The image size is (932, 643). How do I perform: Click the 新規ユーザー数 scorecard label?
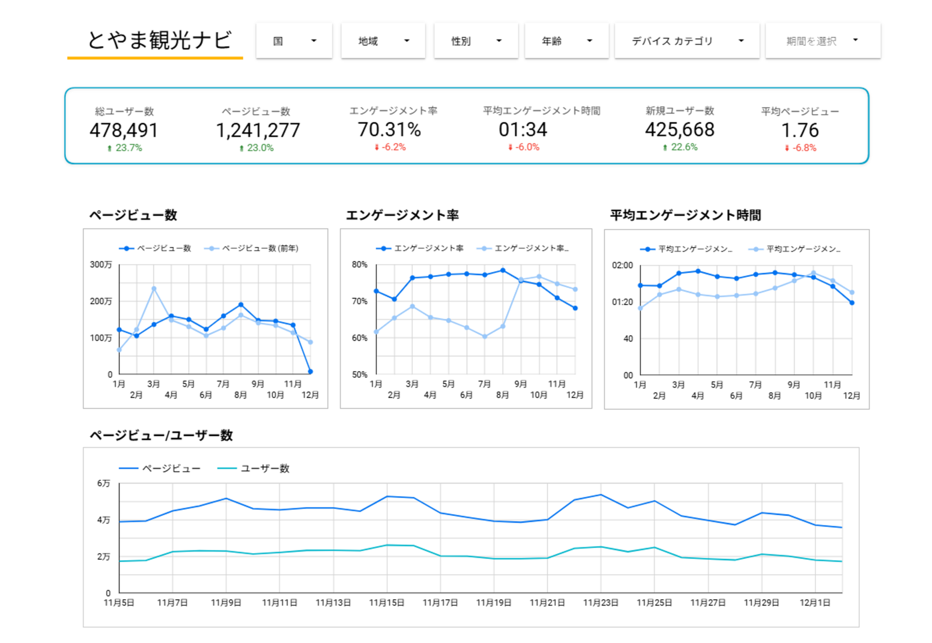(x=679, y=111)
